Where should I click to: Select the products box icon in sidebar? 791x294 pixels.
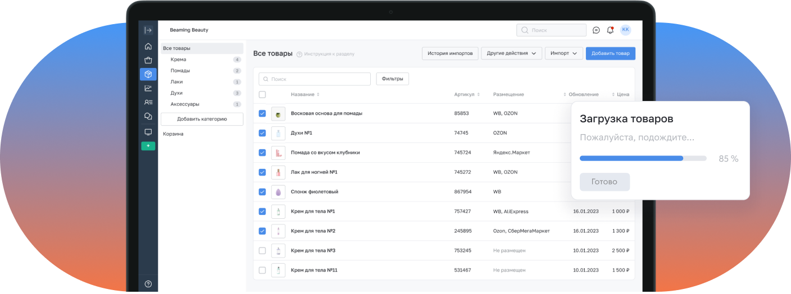(x=148, y=74)
